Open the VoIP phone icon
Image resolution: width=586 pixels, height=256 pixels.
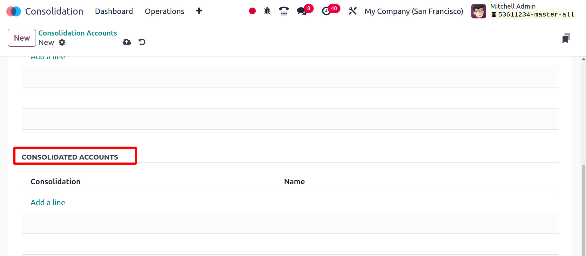[284, 11]
